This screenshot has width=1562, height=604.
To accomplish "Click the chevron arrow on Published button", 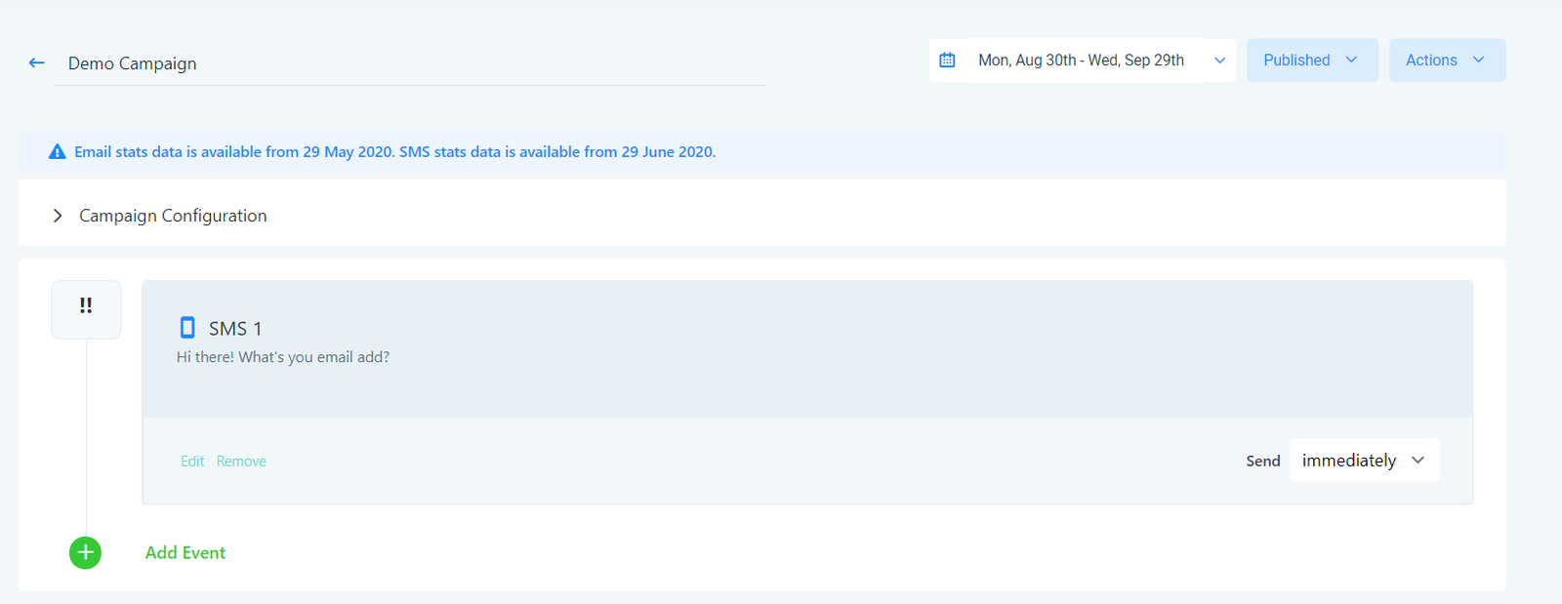I will pos(1352,60).
